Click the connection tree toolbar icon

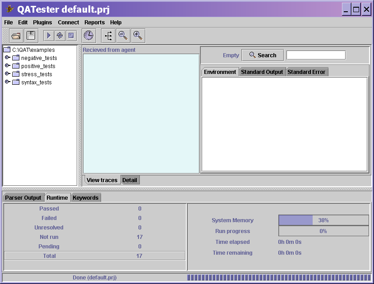click(x=108, y=35)
